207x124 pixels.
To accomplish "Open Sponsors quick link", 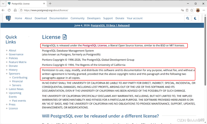I will click(x=14, y=74).
